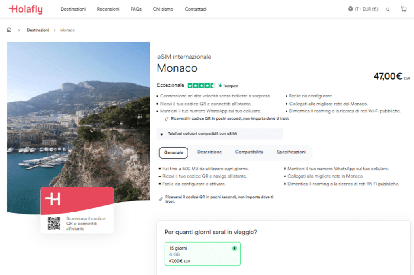Open the Specificazioni tab

point(291,152)
